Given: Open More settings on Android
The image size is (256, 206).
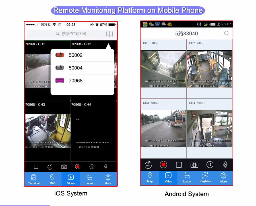Looking at the screenshot, I should (224, 178).
